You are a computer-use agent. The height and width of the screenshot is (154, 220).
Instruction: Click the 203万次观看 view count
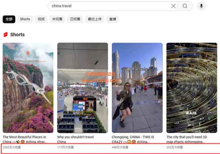(175, 147)
